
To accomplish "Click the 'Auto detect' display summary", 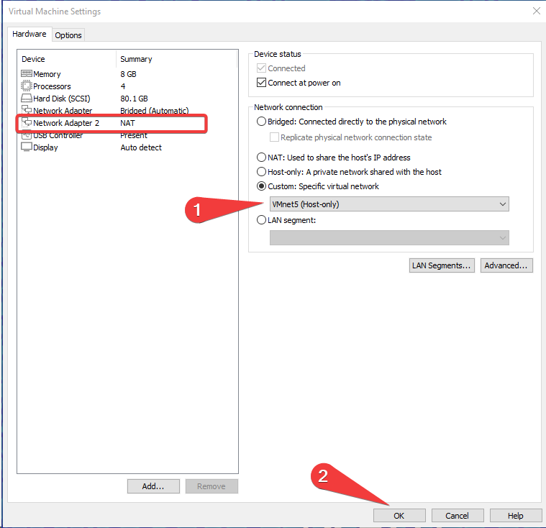I will pos(141,147).
